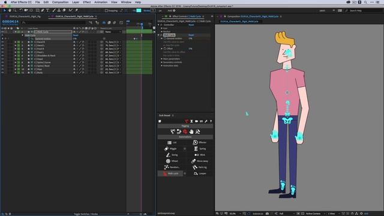
Task: Click Duik List automation
Action: tap(172, 142)
